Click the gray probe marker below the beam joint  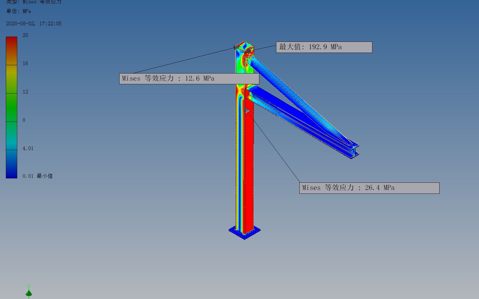click(x=247, y=110)
